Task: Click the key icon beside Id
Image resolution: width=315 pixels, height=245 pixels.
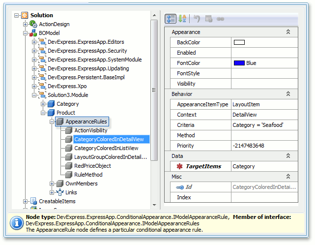Action: coord(180,187)
